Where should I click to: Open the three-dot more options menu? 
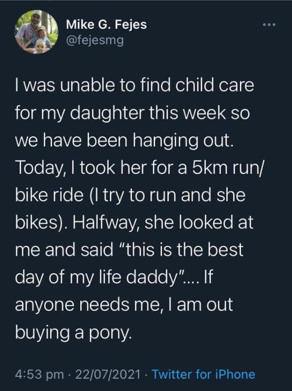click(271, 24)
